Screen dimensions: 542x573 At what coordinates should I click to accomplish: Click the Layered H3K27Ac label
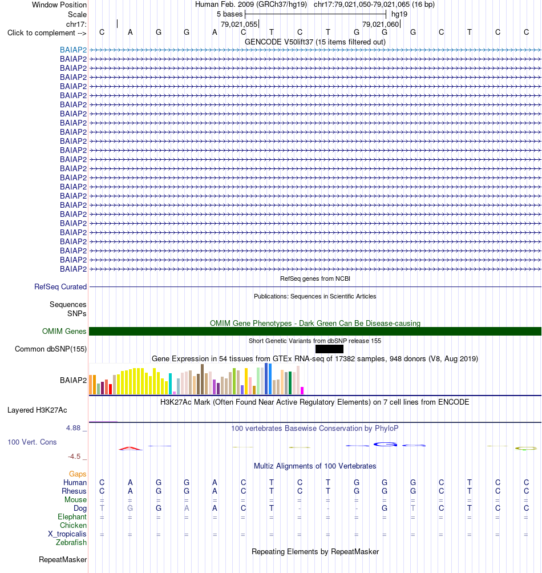tap(37, 410)
